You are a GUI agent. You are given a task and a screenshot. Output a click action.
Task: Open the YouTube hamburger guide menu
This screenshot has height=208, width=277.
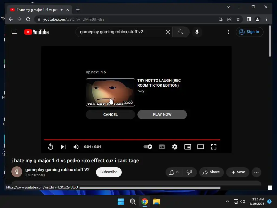pyautogui.click(x=15, y=32)
